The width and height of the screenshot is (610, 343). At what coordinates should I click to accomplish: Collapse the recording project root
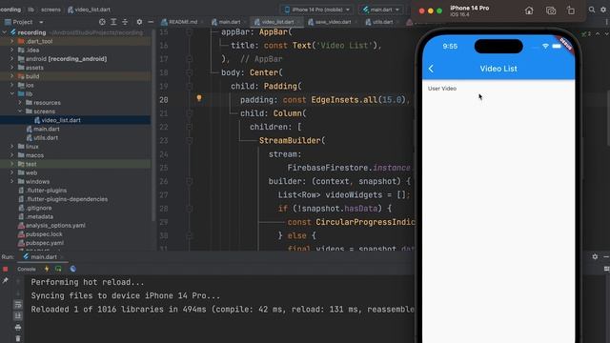pyautogui.click(x=5, y=32)
